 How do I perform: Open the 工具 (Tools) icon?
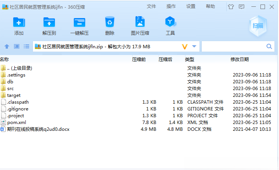[x=170, y=21]
